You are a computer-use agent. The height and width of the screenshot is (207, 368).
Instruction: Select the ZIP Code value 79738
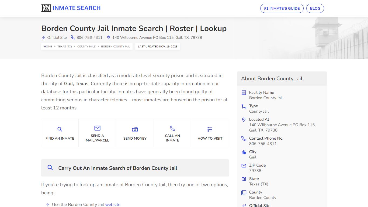click(x=255, y=171)
